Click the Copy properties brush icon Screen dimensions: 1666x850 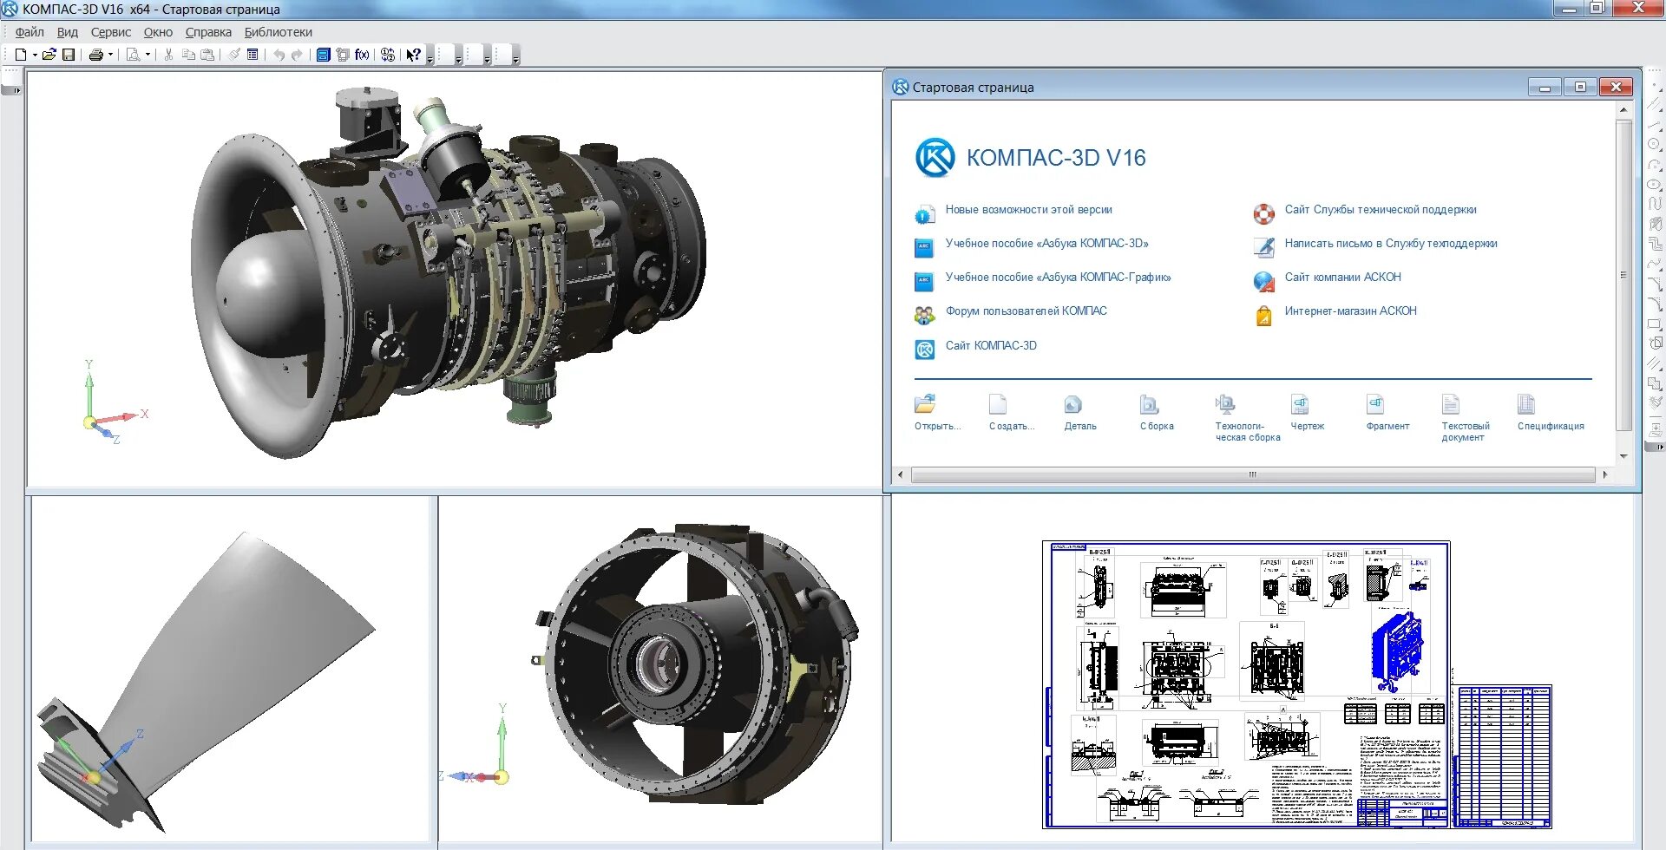pyautogui.click(x=233, y=55)
